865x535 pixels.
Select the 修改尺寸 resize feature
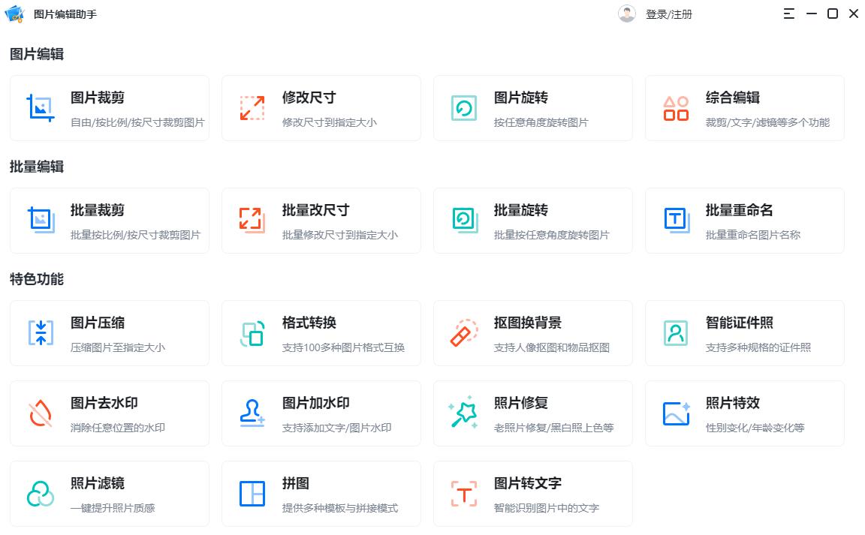point(321,107)
